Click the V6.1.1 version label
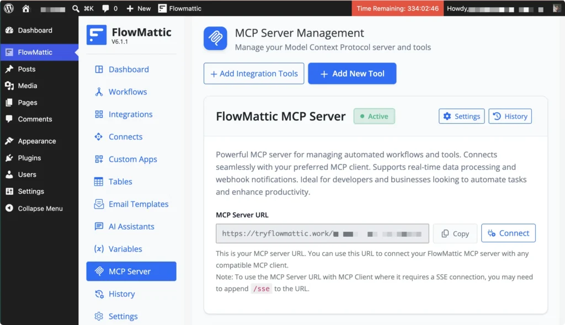The height and width of the screenshot is (325, 565). (x=120, y=42)
